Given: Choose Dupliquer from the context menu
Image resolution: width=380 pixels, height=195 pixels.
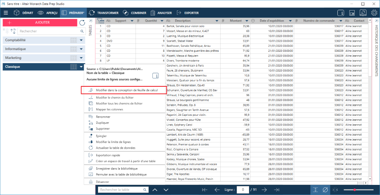Looking at the screenshot, I should click(x=103, y=123).
